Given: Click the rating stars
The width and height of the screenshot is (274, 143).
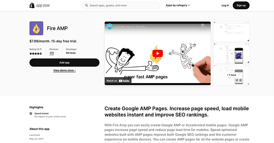Looking at the screenshot, I should click(36, 54).
